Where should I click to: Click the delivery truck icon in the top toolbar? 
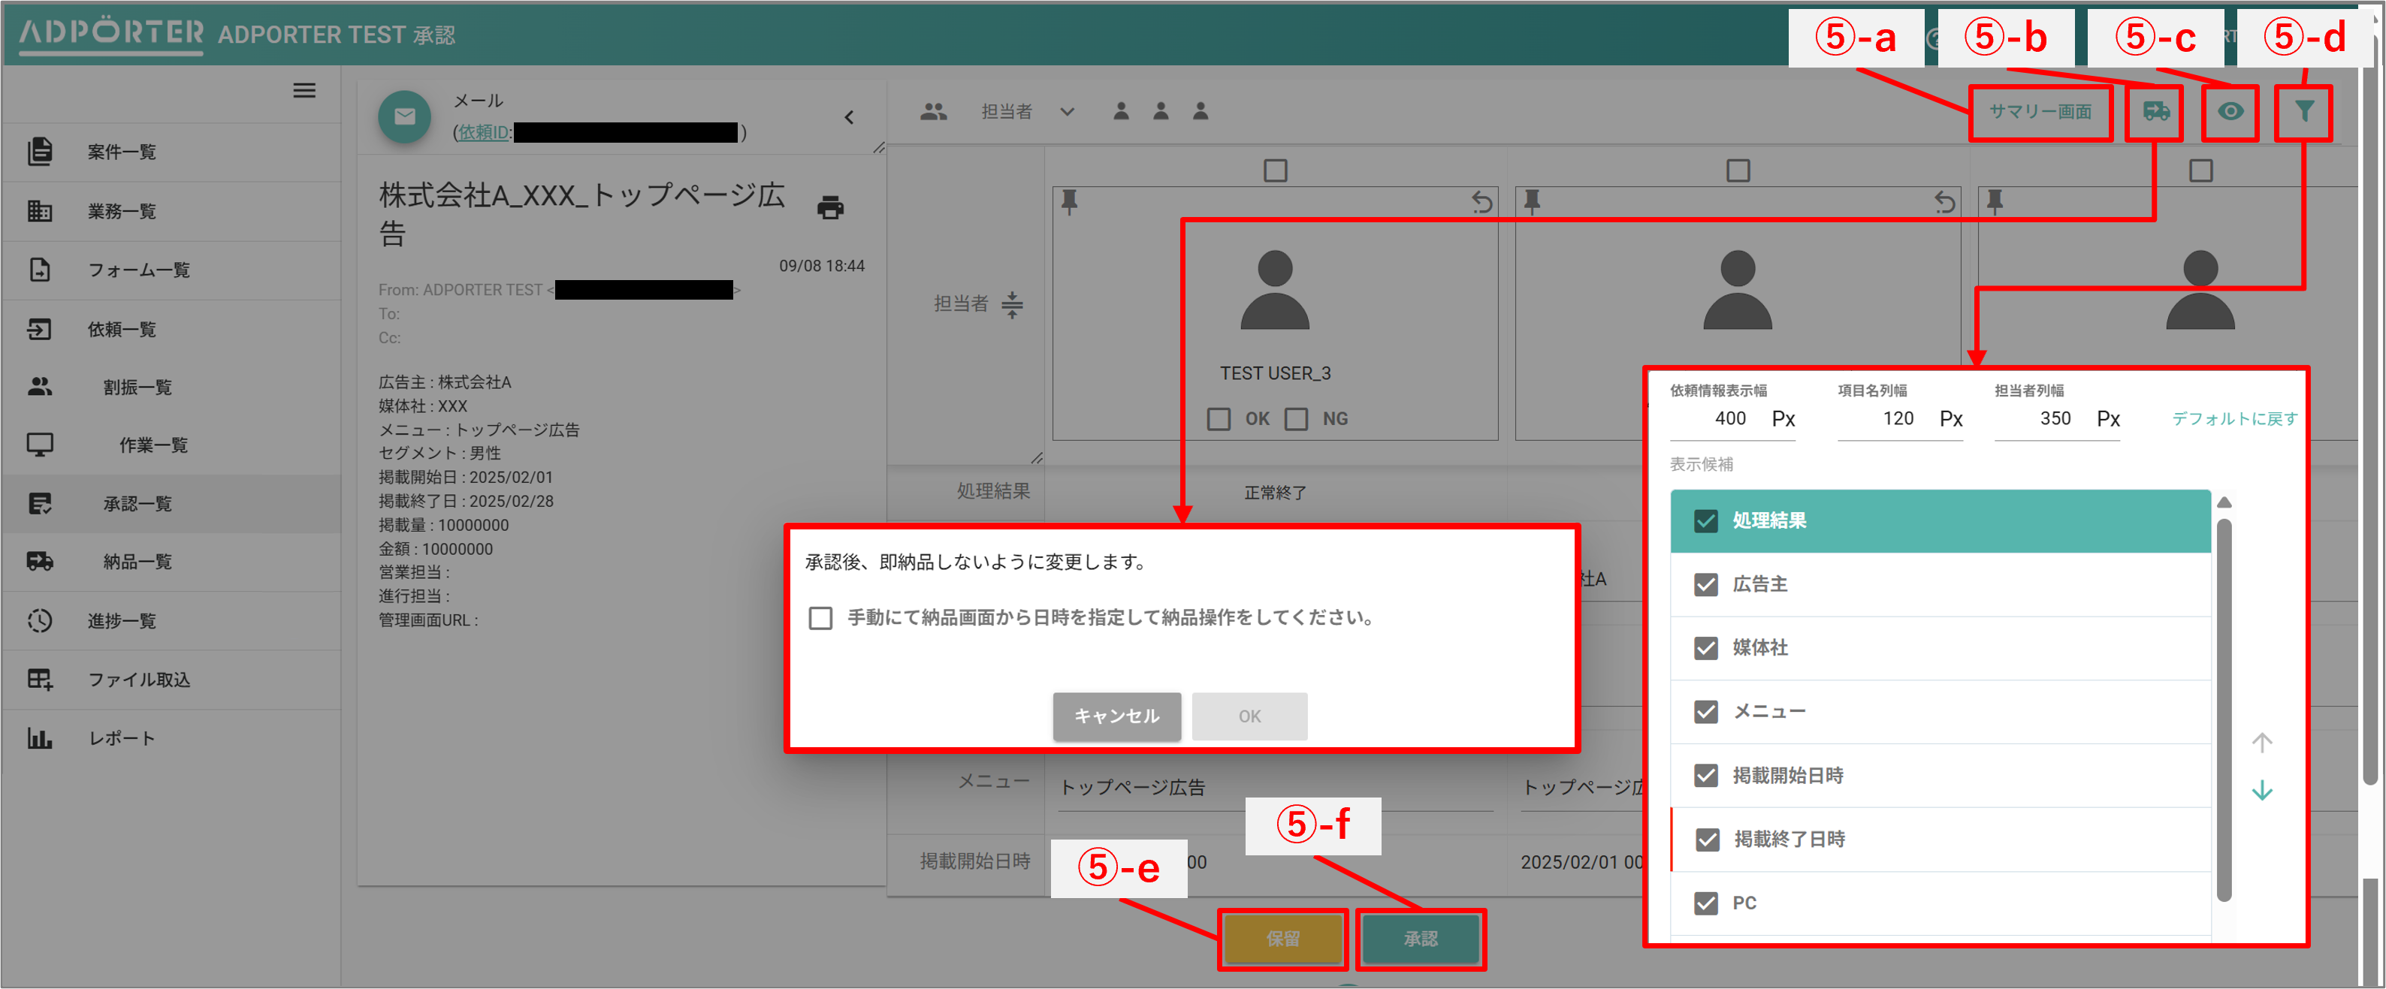pyautogui.click(x=2155, y=111)
